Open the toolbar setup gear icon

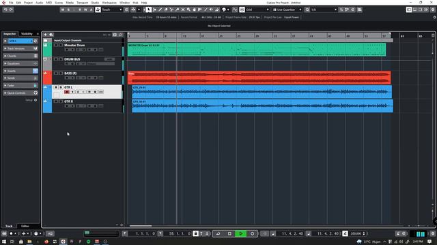[x=433, y=10]
